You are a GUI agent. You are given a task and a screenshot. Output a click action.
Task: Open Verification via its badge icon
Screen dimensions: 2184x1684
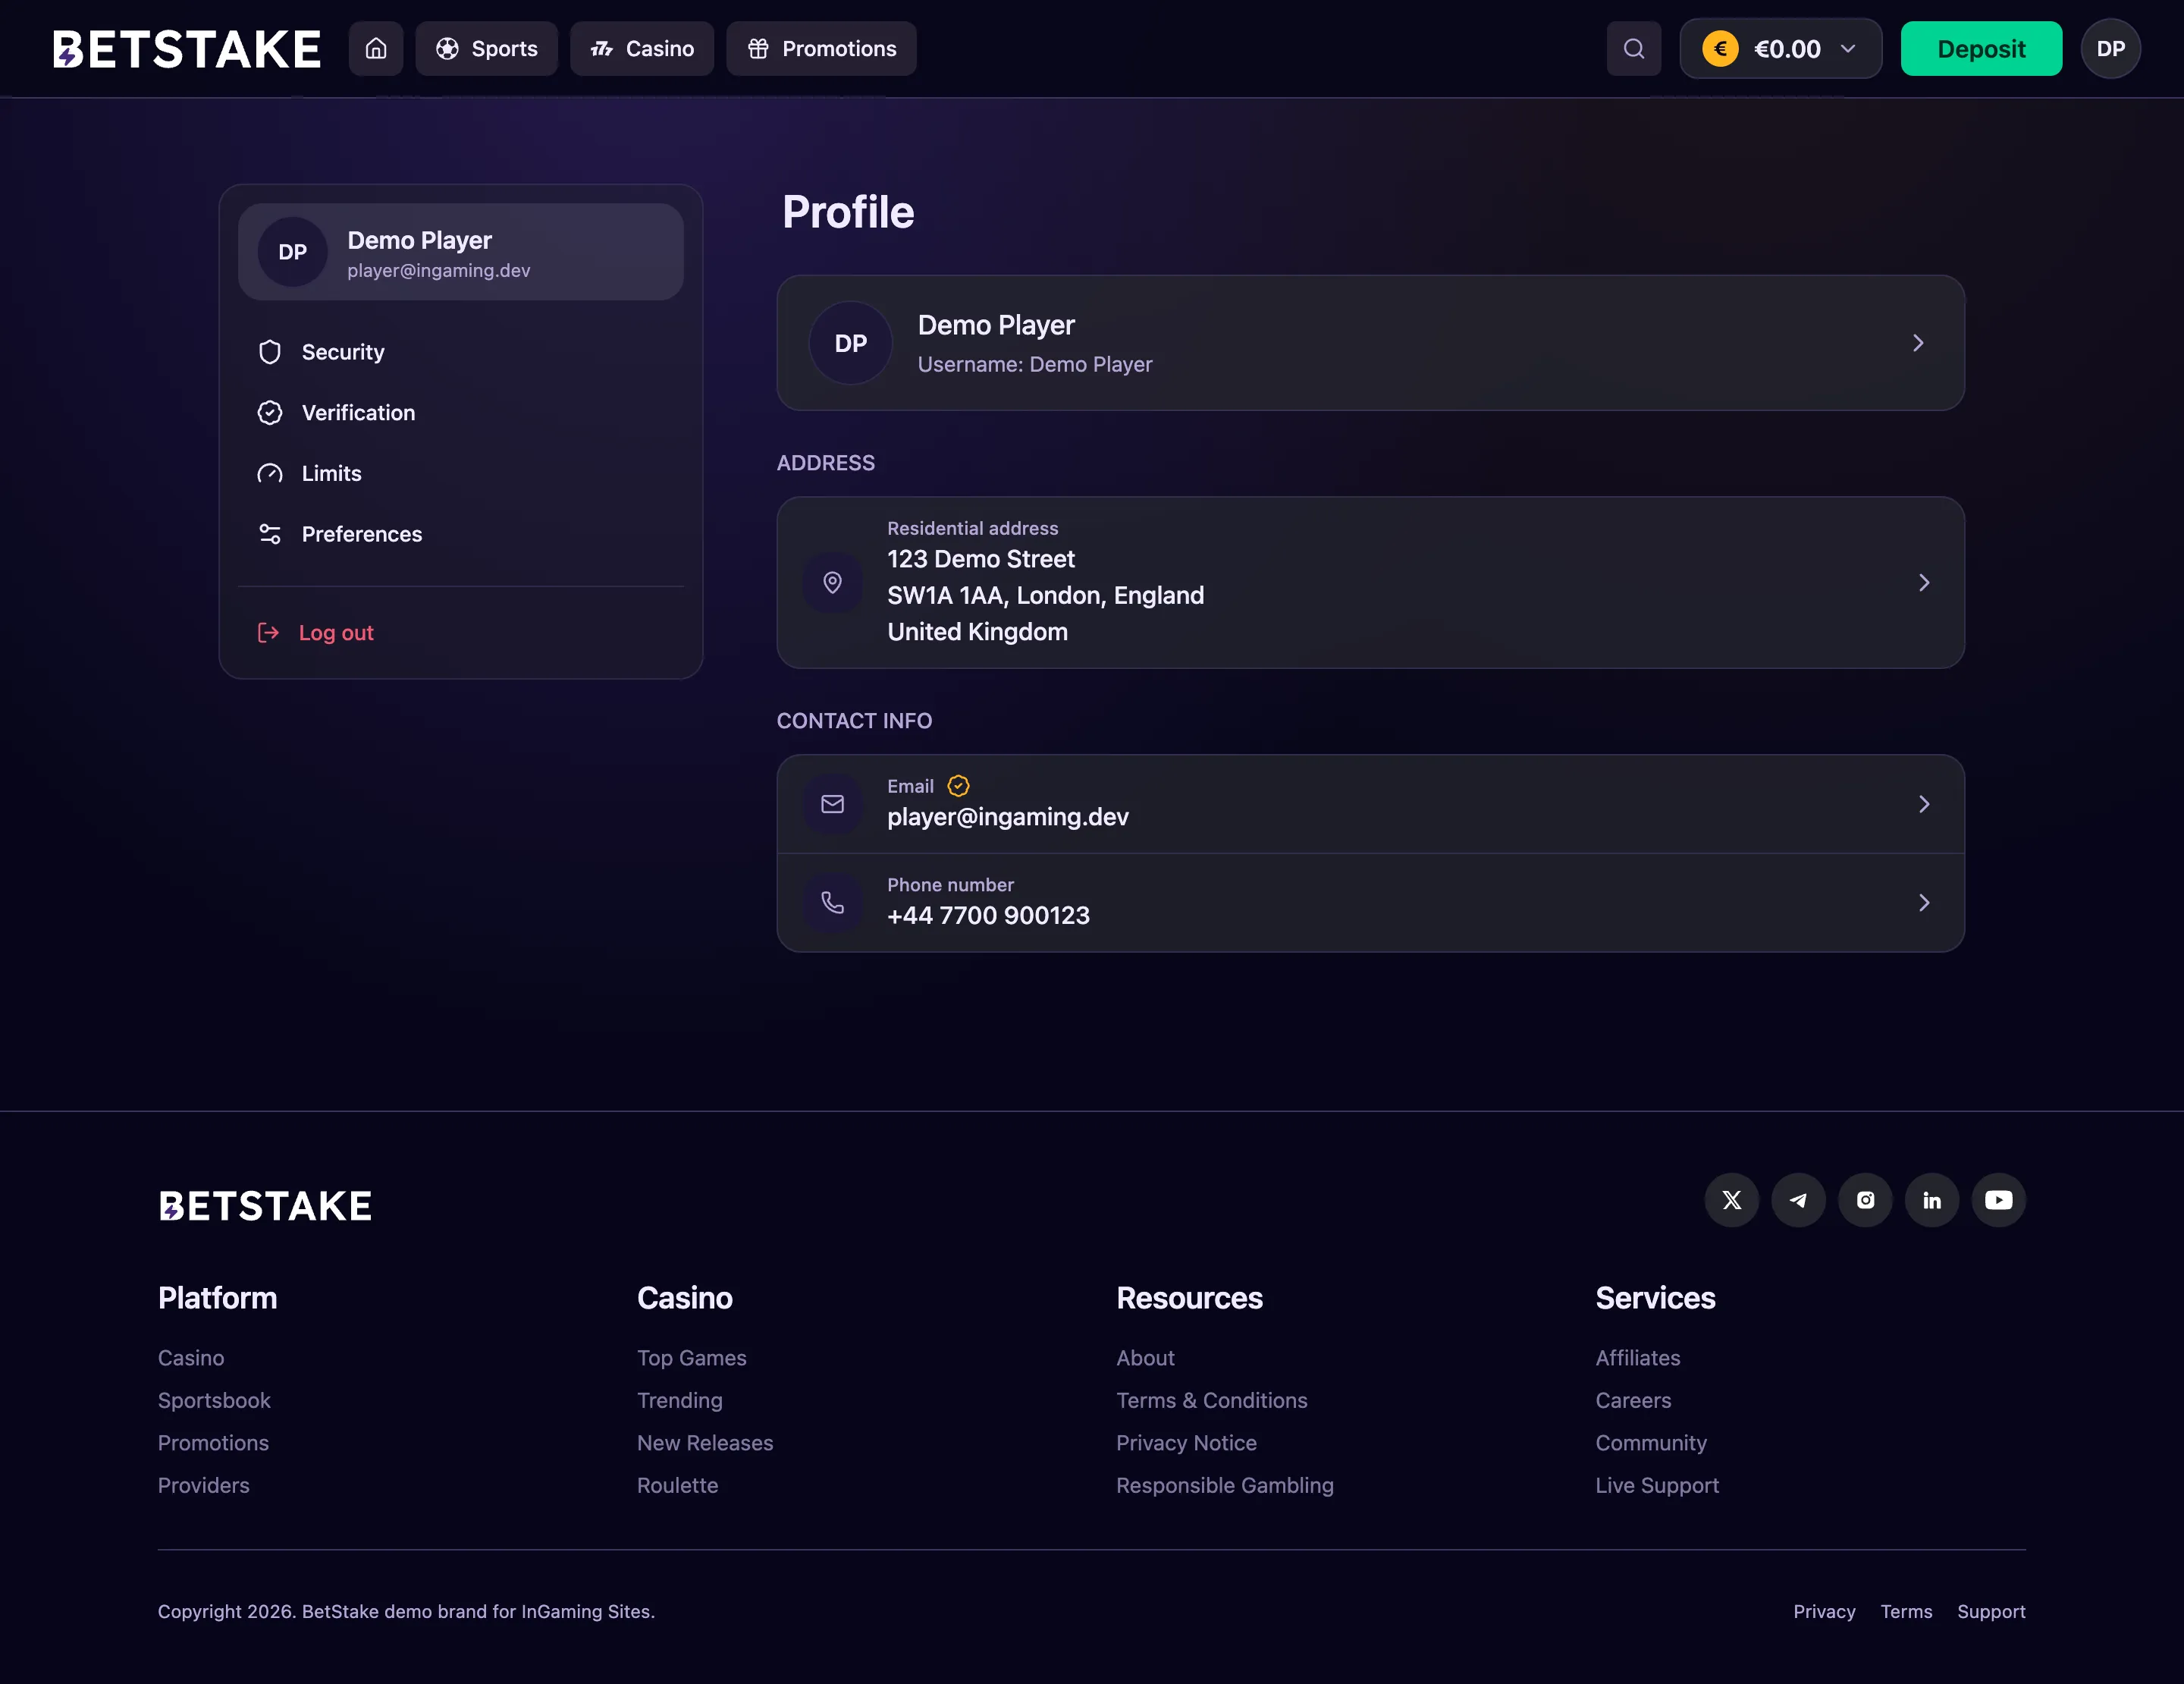270,412
